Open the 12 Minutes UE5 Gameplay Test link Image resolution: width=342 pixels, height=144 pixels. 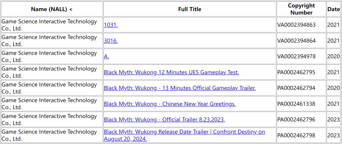(x=171, y=72)
